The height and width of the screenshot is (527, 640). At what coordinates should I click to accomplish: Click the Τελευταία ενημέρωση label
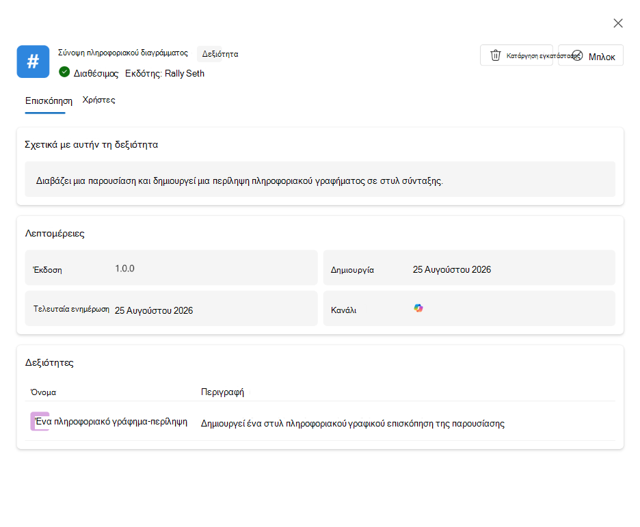pyautogui.click(x=71, y=309)
